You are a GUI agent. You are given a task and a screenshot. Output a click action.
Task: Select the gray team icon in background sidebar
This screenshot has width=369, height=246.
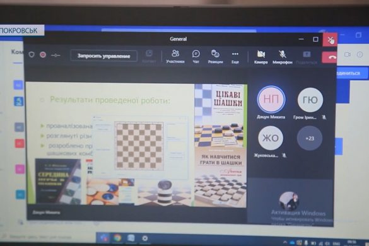pyautogui.click(x=20, y=127)
